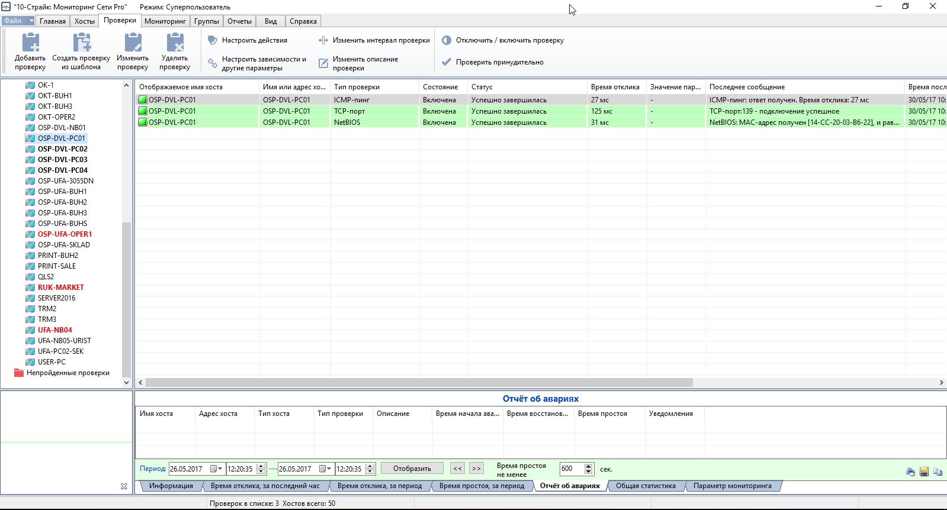This screenshot has height=510, width=947.
Task: Open Время отклика, за период tab
Action: coord(380,486)
